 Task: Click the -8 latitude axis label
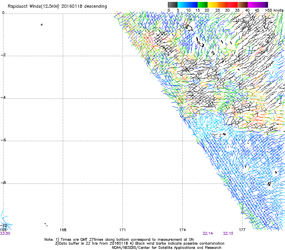3,182
